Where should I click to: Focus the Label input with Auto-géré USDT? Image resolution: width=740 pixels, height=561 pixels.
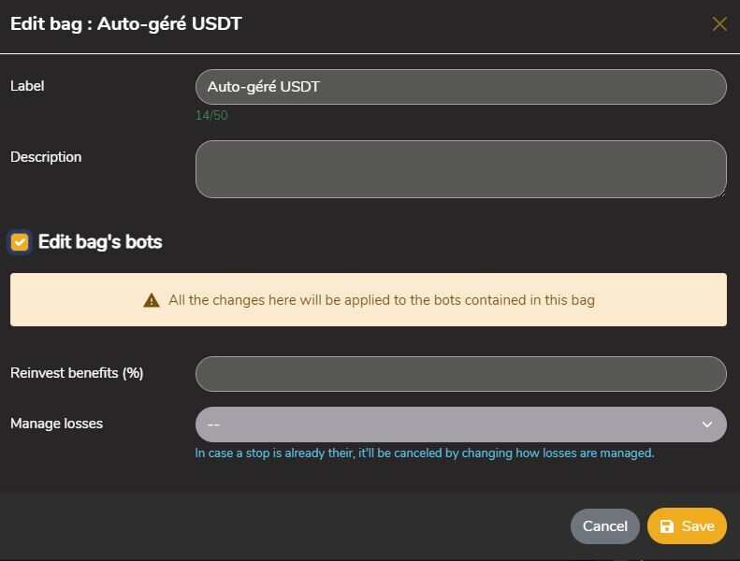tap(460, 87)
